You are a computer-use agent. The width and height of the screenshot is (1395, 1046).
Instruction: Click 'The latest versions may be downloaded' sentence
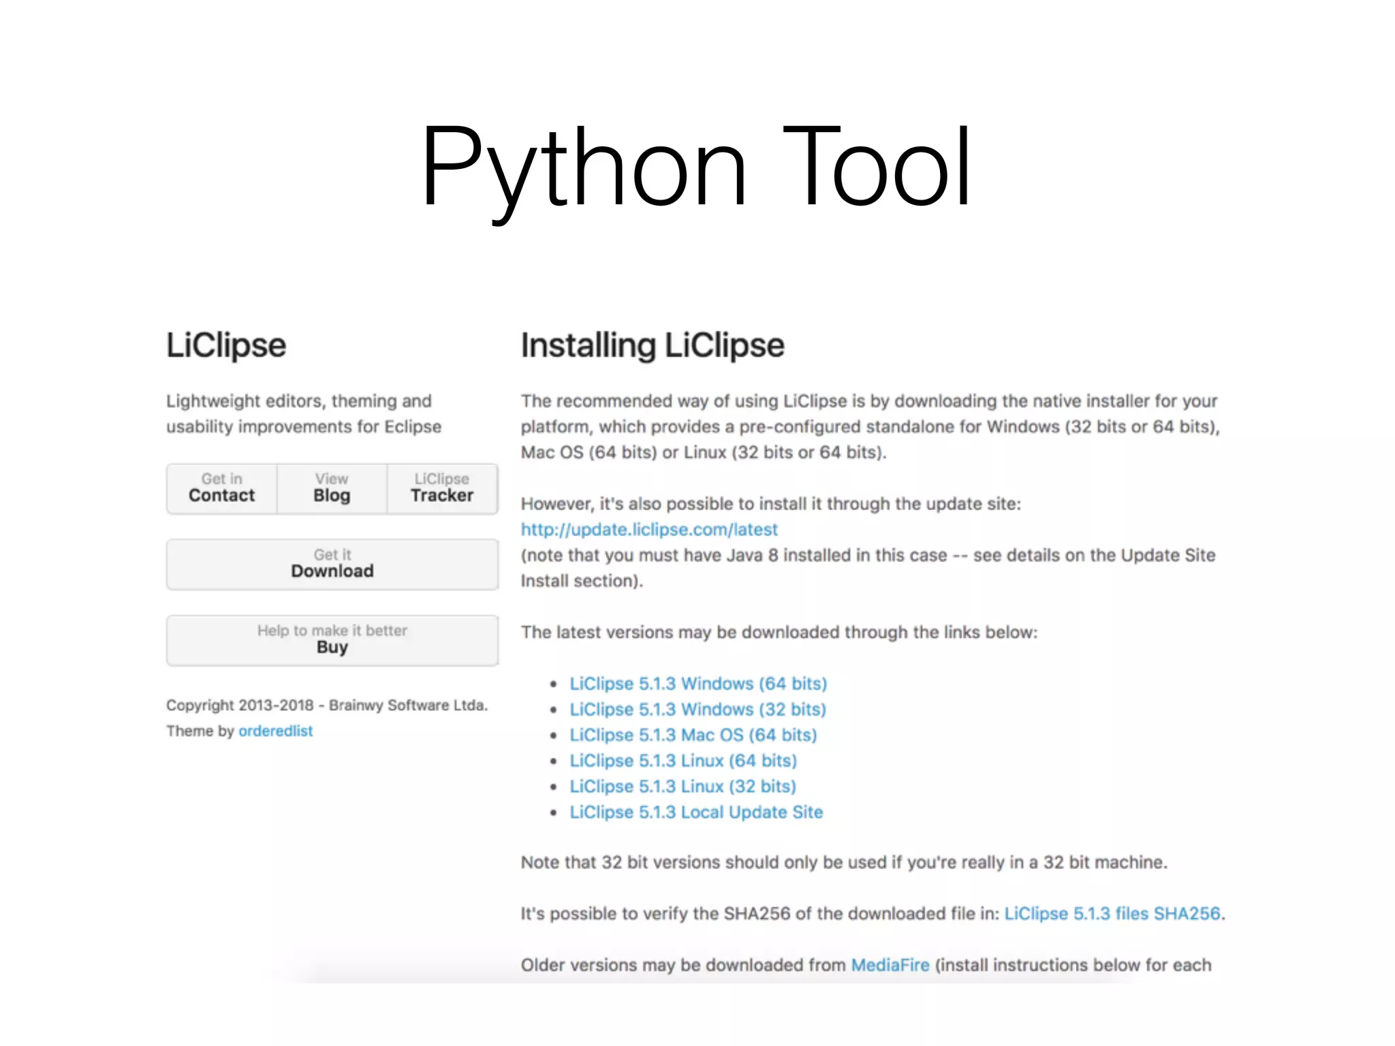click(779, 633)
